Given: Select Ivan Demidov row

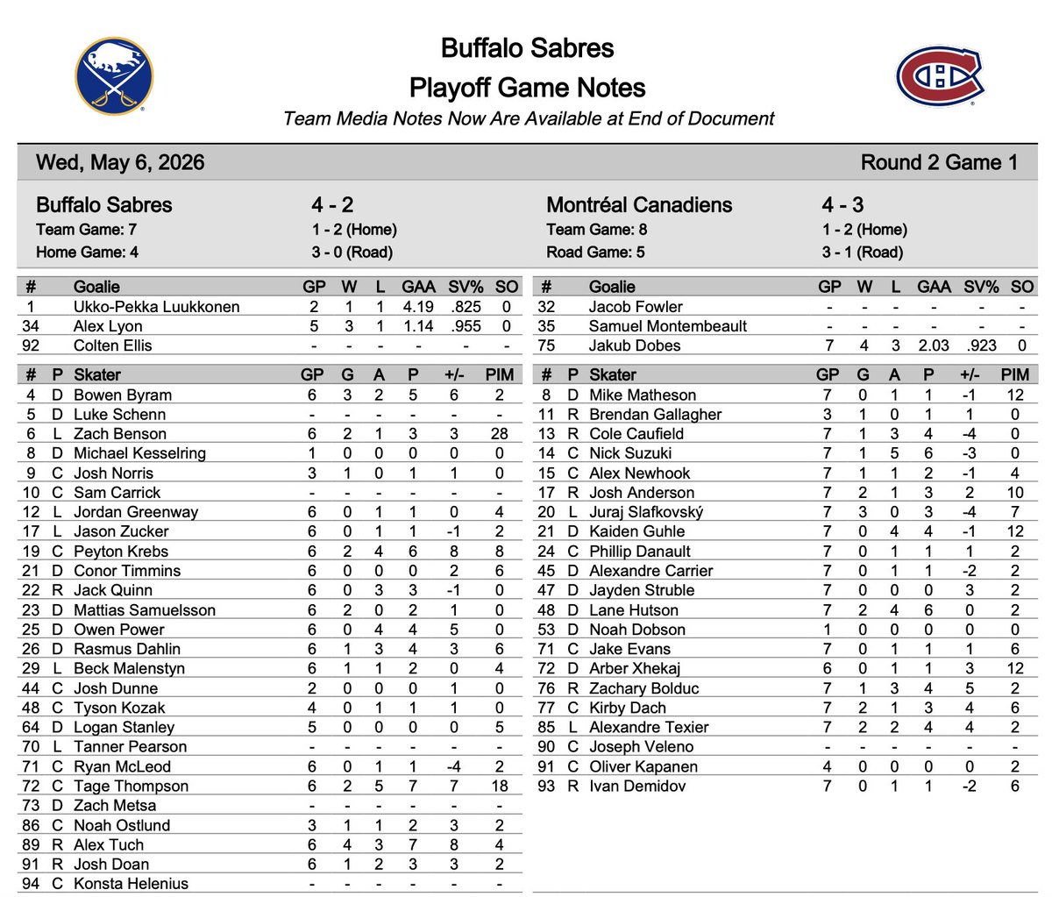Looking at the screenshot, I should 785,786.
